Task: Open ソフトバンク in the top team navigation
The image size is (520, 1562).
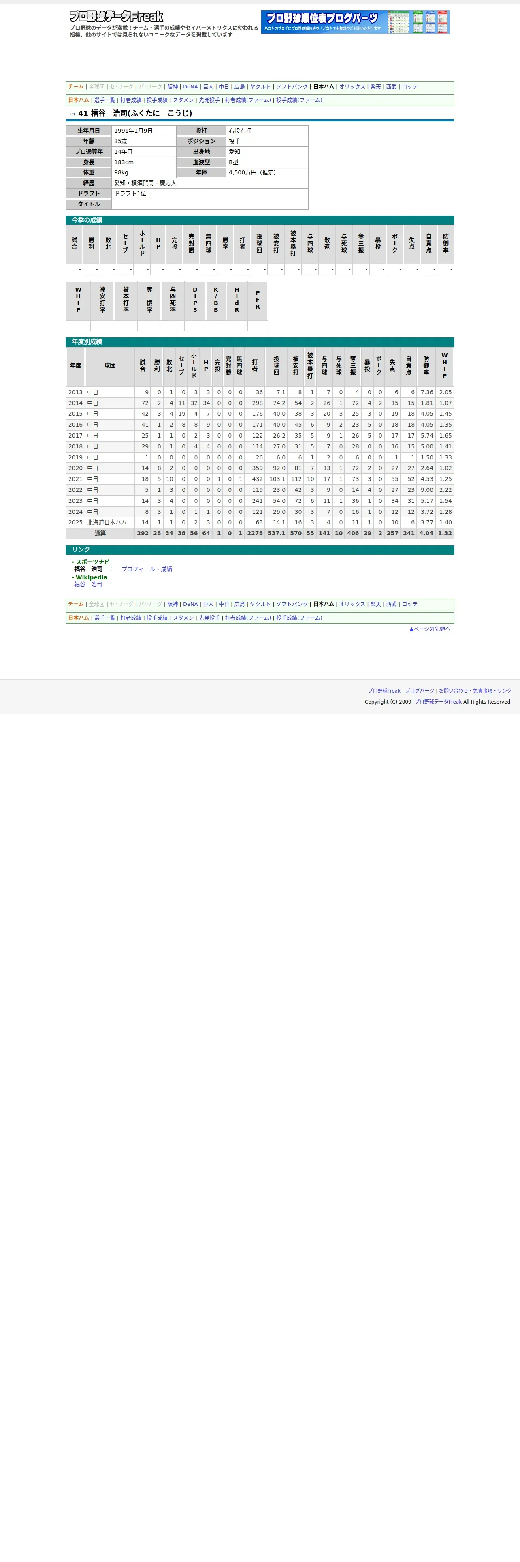Action: pyautogui.click(x=292, y=87)
